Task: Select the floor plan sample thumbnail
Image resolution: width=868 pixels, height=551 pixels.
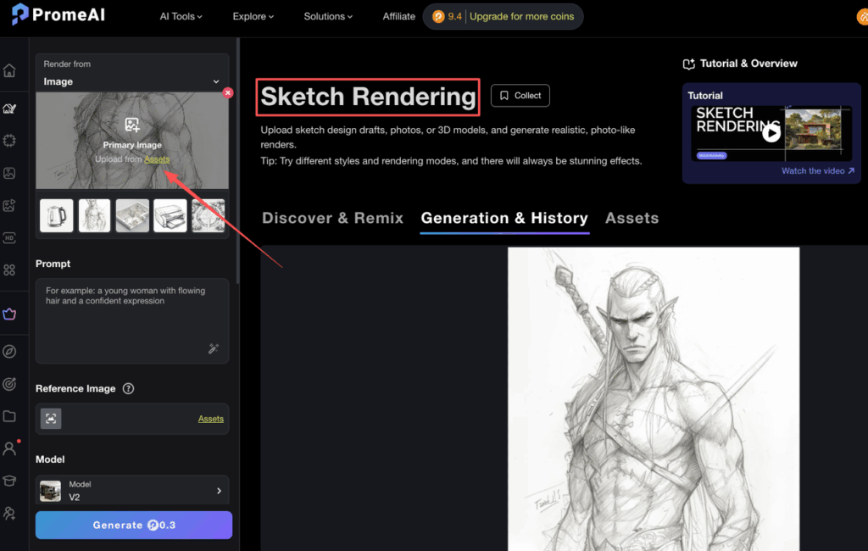Action: click(x=132, y=215)
